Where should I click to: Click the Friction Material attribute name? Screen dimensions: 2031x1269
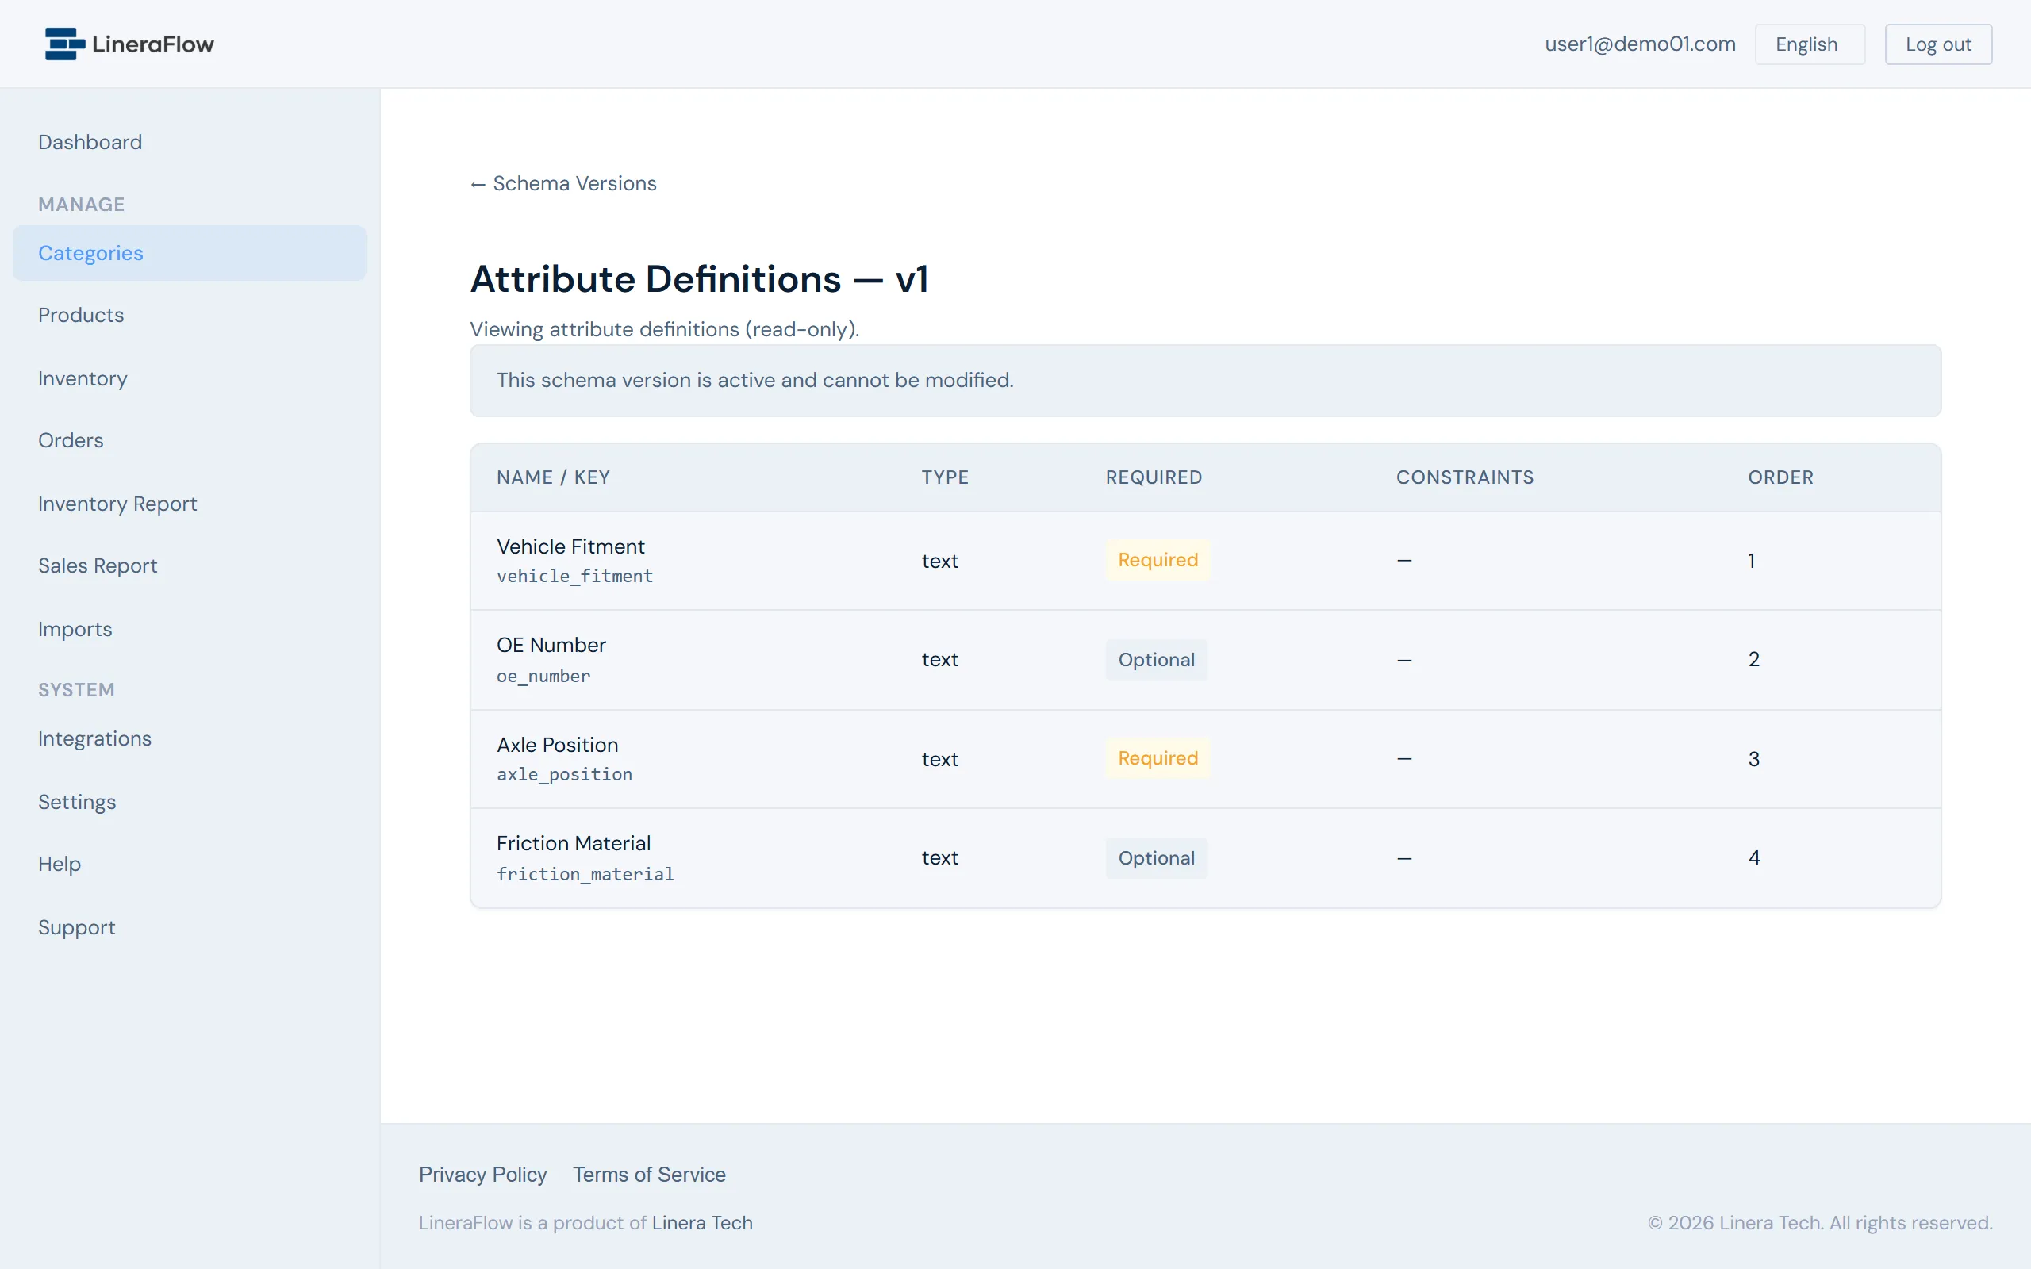574,842
